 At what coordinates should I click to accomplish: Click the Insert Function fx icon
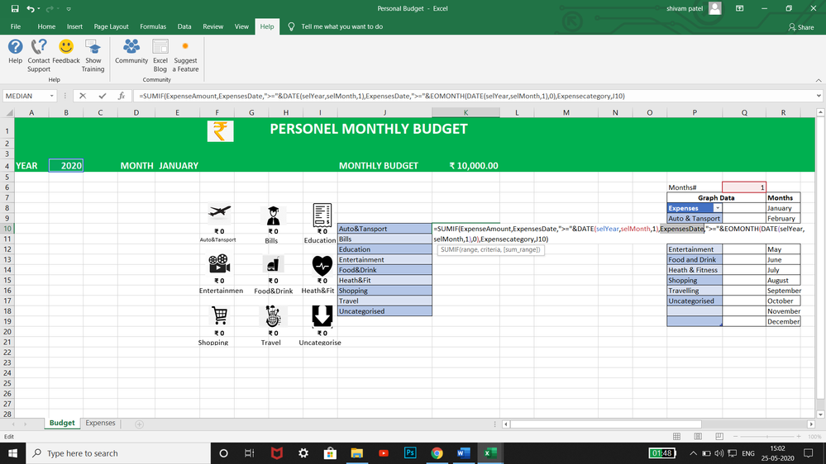(x=122, y=96)
